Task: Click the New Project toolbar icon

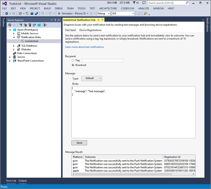Action: click(x=20, y=13)
